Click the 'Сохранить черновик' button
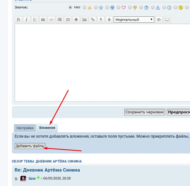Image resolution: width=190 pixels, height=186 pixels. pyautogui.click(x=145, y=112)
